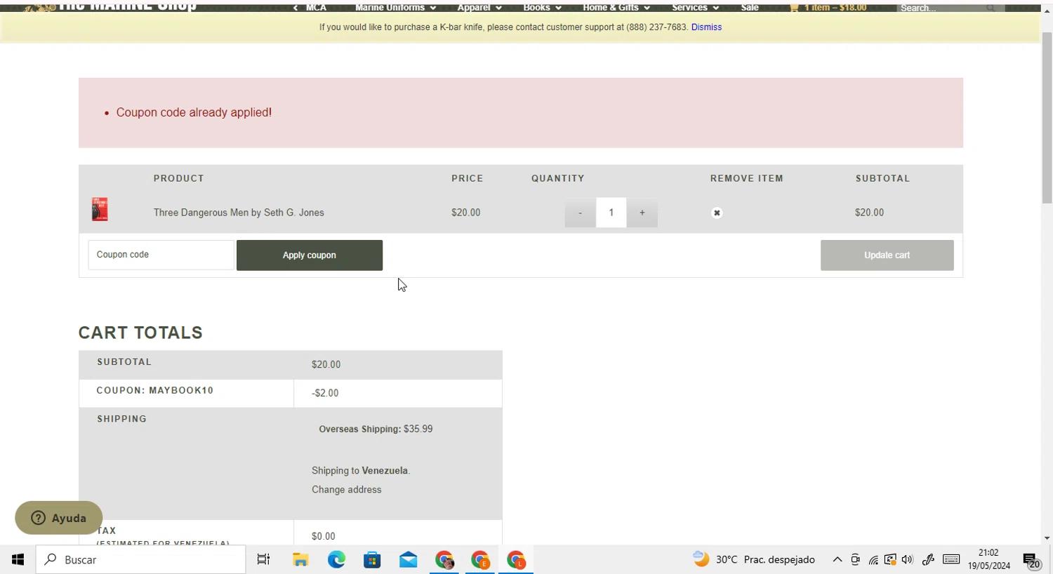This screenshot has width=1053, height=574.
Task: Open the Wi-Fi network tray icon
Action: (x=873, y=560)
